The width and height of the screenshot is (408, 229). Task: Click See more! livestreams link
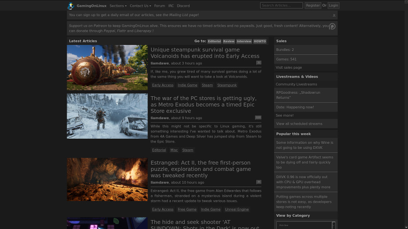[x=285, y=115]
